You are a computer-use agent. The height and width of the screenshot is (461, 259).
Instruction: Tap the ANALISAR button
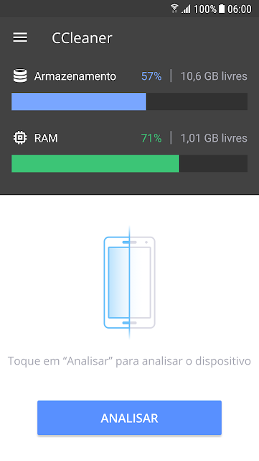tap(129, 417)
